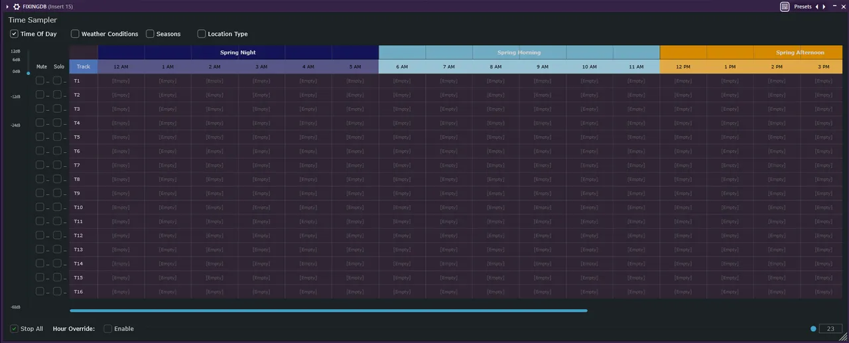Click the Empty cell for T15 at 1 PM

tap(730, 278)
